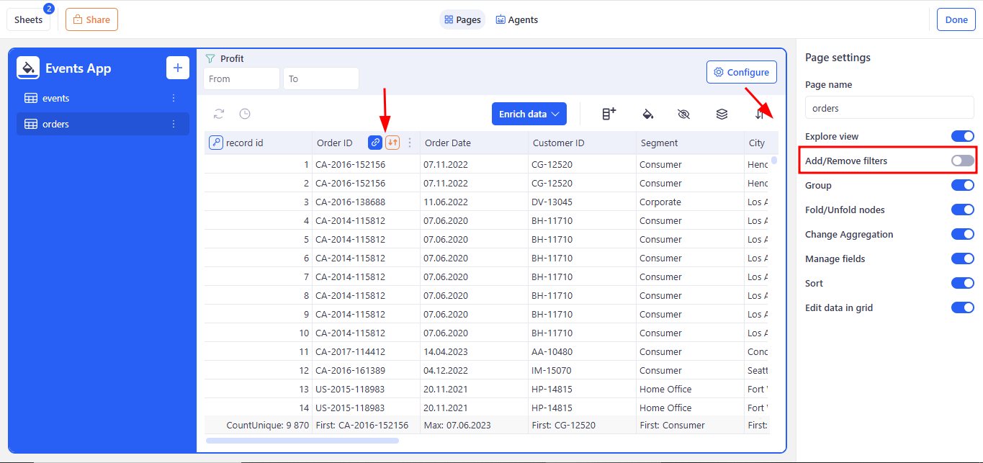Open the paint bucket formatting tool
Viewport: 983px width, 463px height.
[647, 114]
